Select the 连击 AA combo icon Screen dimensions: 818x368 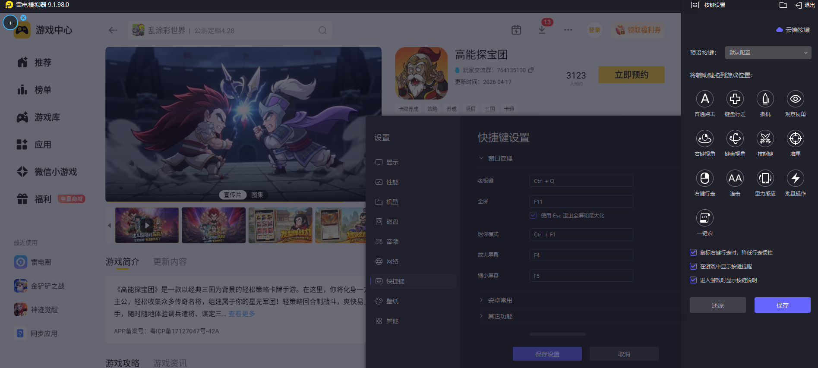pyautogui.click(x=735, y=179)
